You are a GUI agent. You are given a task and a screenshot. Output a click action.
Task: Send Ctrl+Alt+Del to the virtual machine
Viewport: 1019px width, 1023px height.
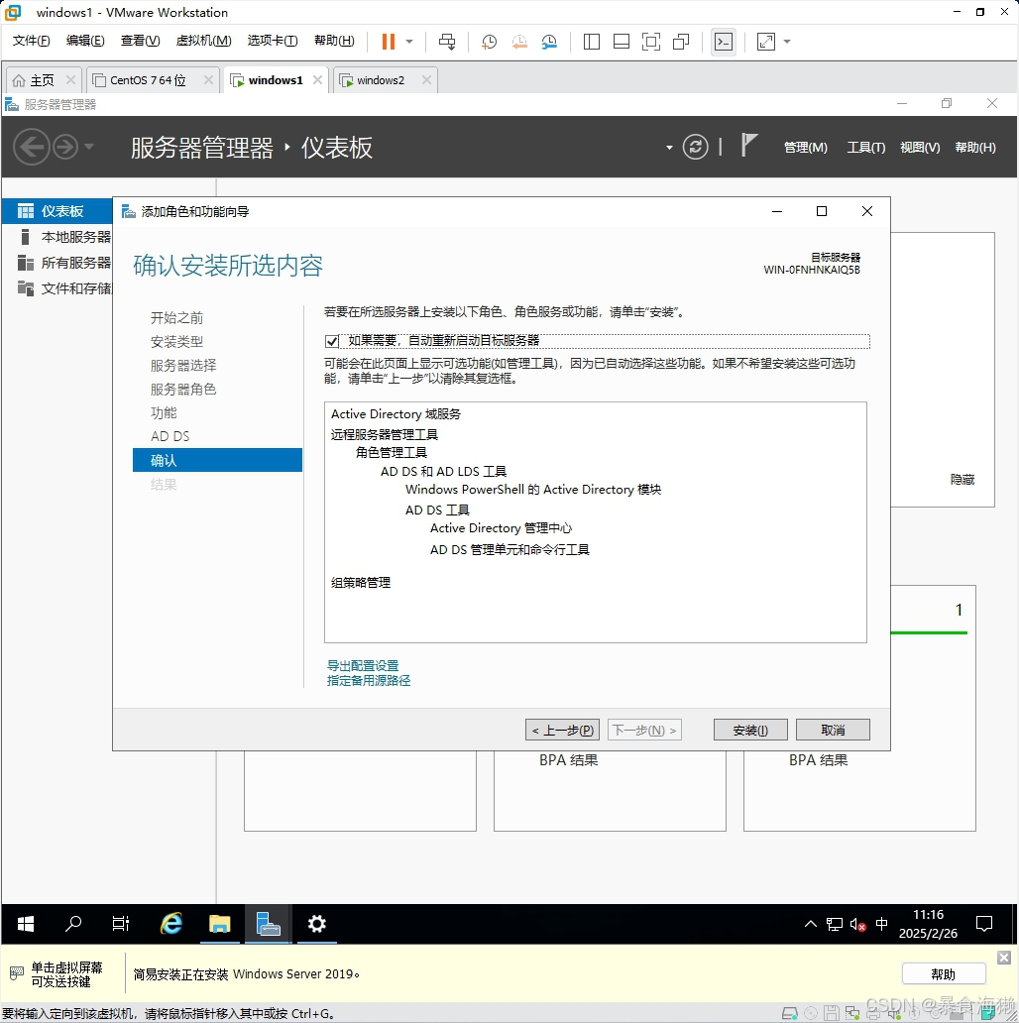click(x=447, y=42)
